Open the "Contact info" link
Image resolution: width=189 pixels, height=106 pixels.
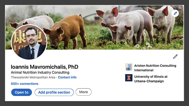pos(67,77)
